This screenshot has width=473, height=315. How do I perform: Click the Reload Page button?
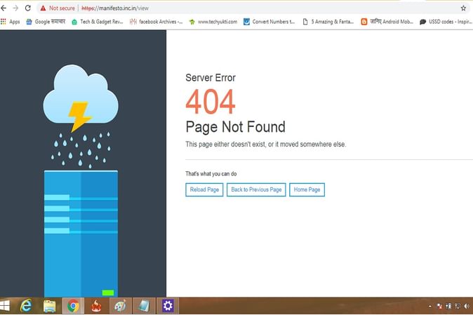coord(204,189)
